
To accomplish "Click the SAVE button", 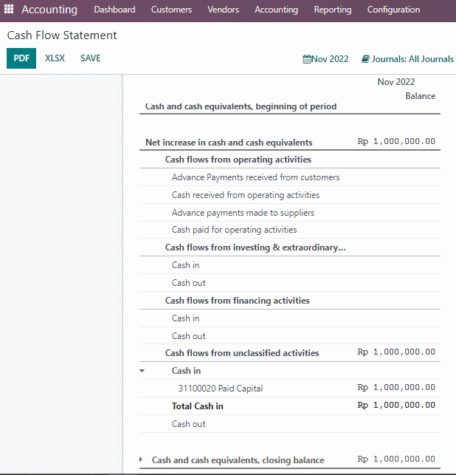I will point(91,58).
